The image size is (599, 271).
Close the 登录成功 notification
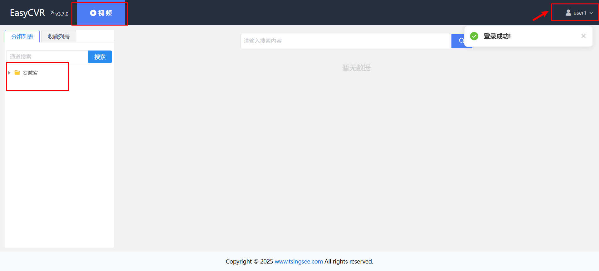[x=583, y=36]
